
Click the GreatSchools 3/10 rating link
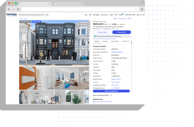(115, 85)
